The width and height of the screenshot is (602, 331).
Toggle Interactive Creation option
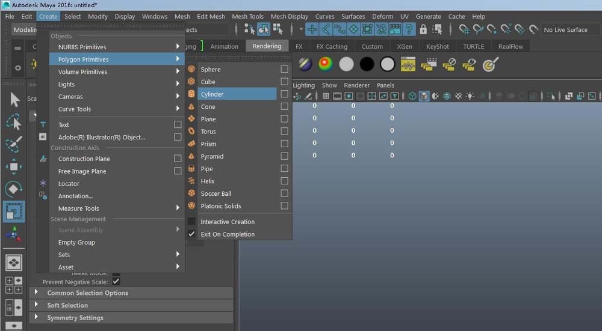228,222
